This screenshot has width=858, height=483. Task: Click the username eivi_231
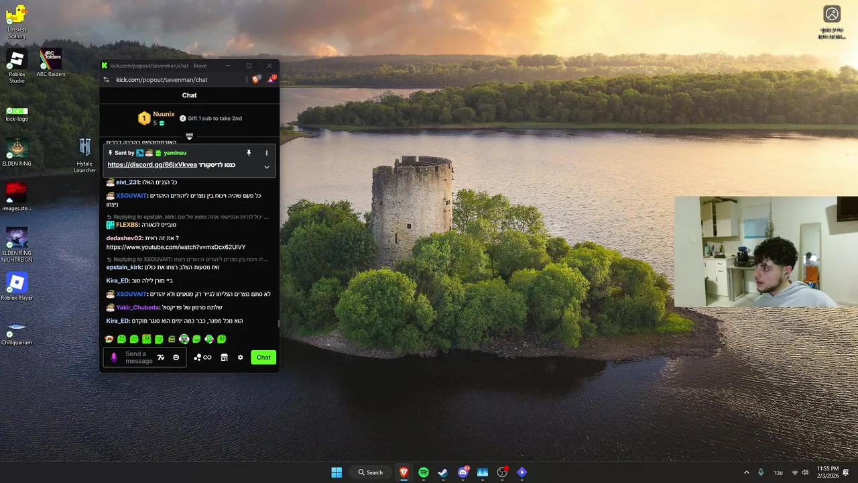[x=127, y=182]
